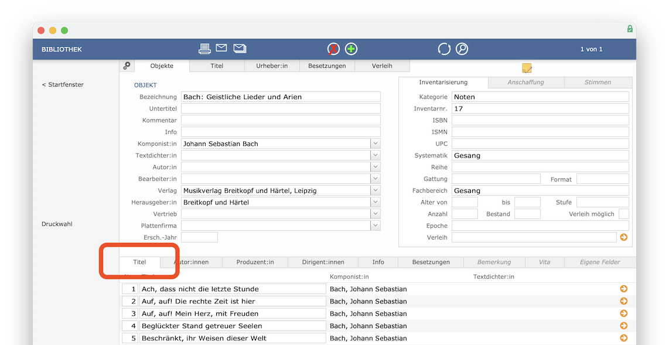This screenshot has height=345, width=669.
Task: Open the Eigene Felder tab
Action: click(x=600, y=262)
